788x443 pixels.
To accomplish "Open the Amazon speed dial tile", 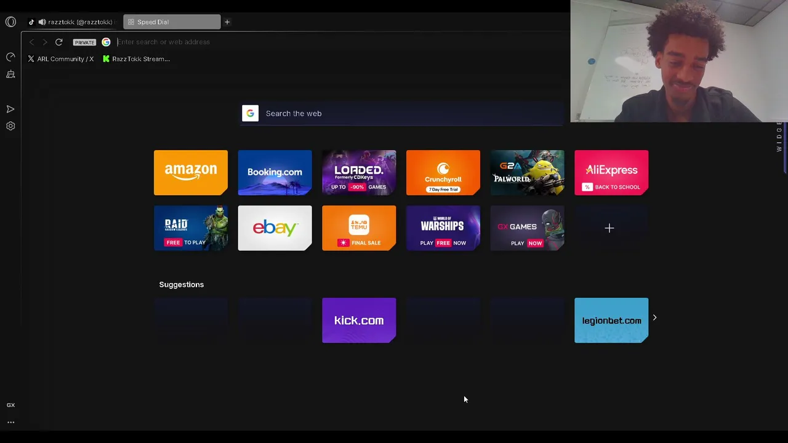I will pyautogui.click(x=191, y=173).
